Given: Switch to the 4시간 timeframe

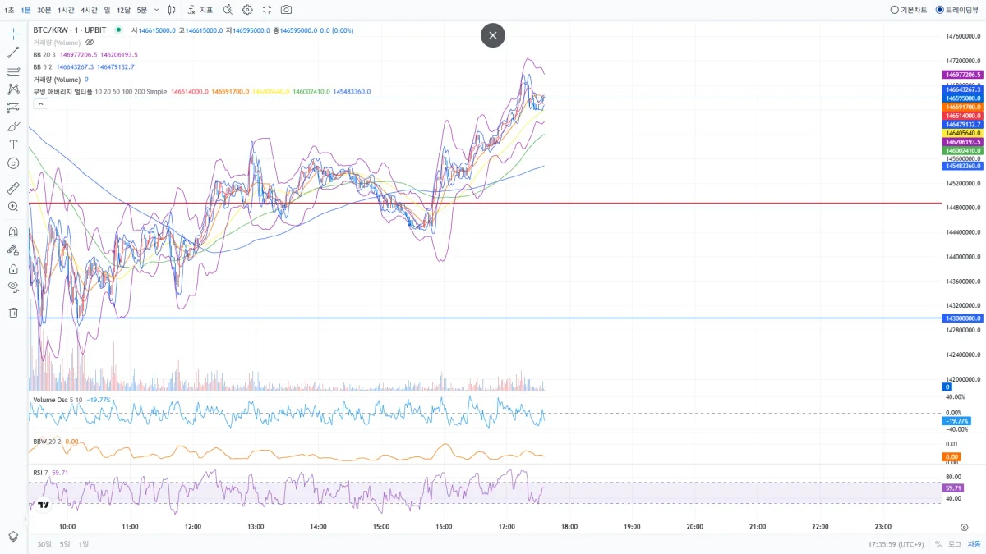Looking at the screenshot, I should (x=89, y=10).
